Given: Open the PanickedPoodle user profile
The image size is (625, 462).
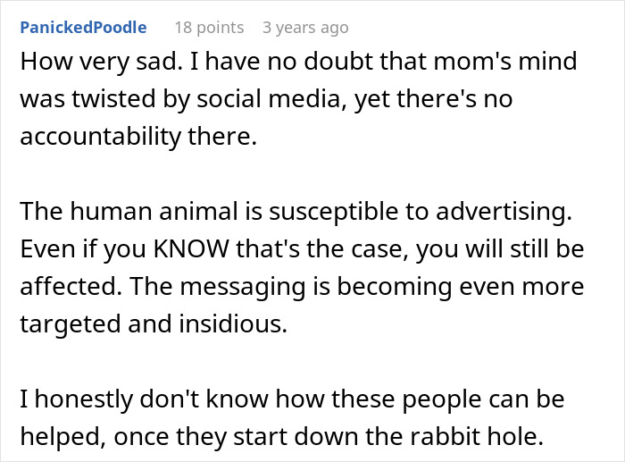Looking at the screenshot, I should (82, 28).
